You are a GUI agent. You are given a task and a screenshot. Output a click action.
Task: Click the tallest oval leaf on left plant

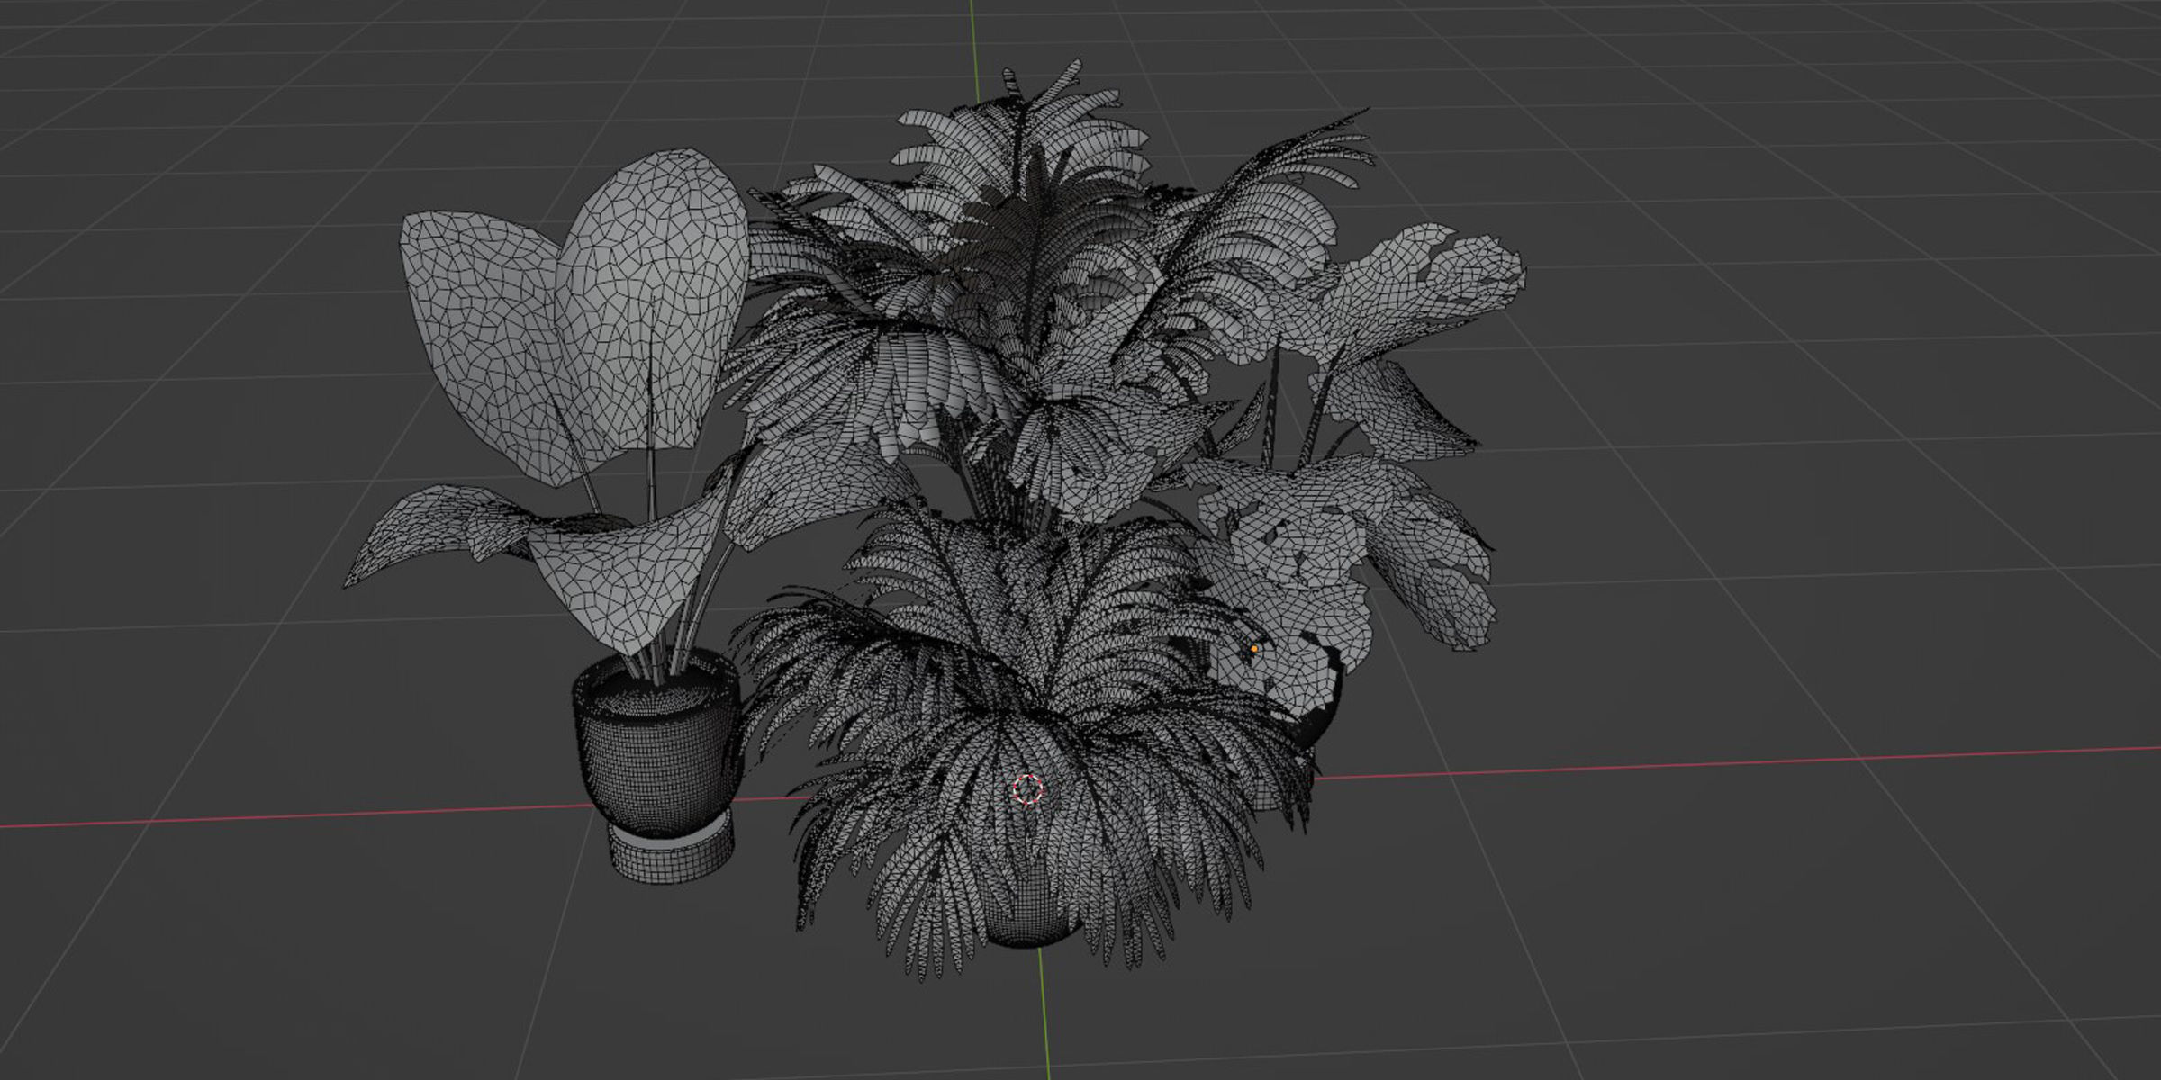(x=653, y=297)
